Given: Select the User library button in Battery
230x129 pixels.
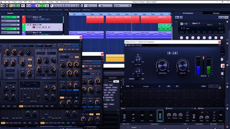Looking at the screenshot, I should click(x=116, y=81).
